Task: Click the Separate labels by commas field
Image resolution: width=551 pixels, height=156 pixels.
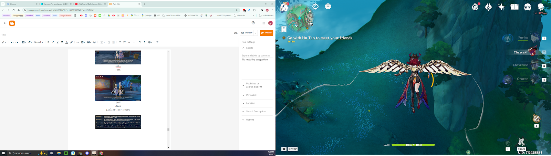Action: (257, 55)
